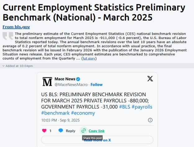Click the blue reply bubble icon

click(x=61, y=131)
